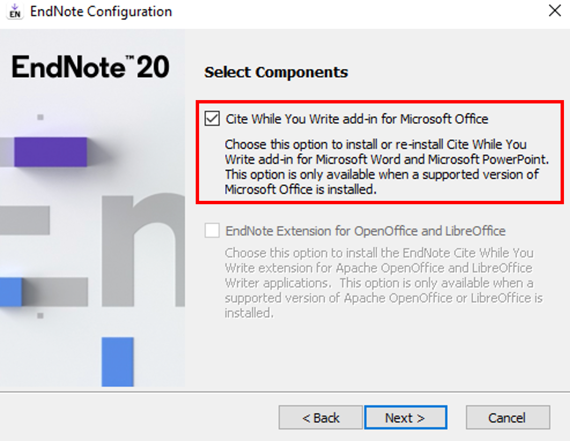Screen dimensions: 570x441
Task: Click the gray bar beside the blue square
Action: point(55,292)
